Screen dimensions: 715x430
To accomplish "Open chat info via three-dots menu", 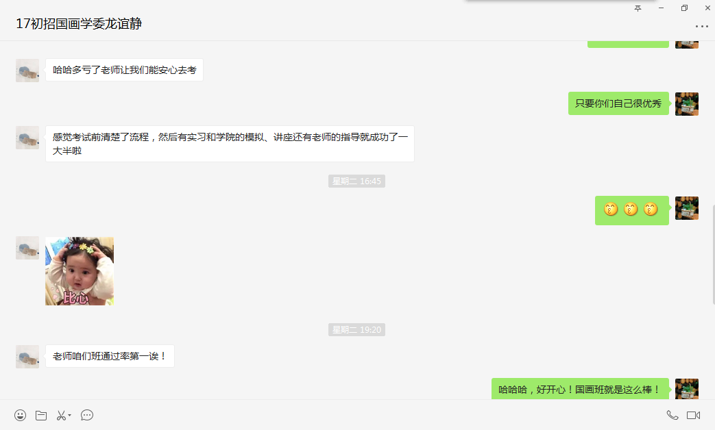I will pyautogui.click(x=701, y=27).
